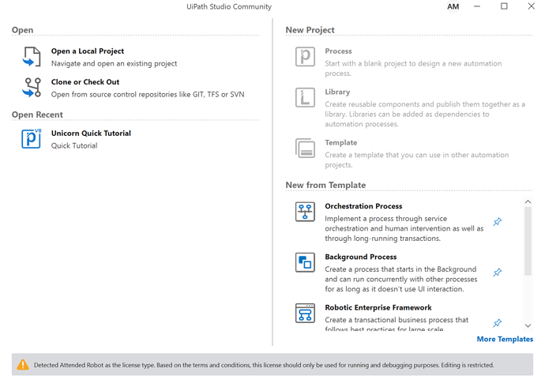Click the 'New Project' section heading
The height and width of the screenshot is (391, 545).
pos(310,30)
